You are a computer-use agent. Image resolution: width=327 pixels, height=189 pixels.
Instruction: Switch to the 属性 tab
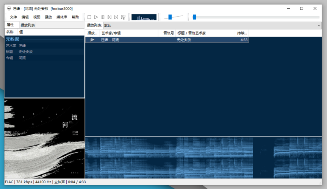pos(10,25)
